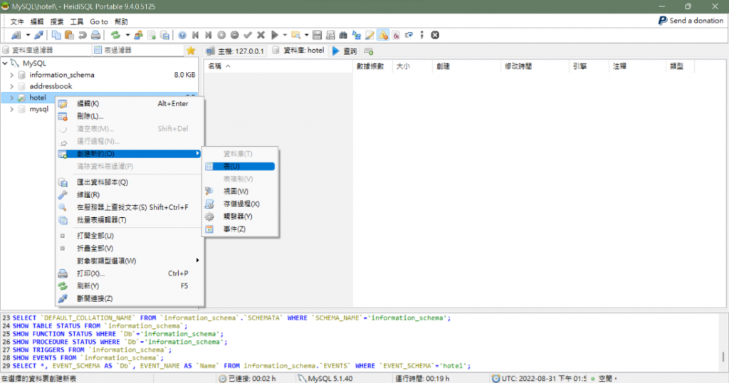The image size is (729, 383).
Task: Expand the addressbook database node
Action: point(11,86)
